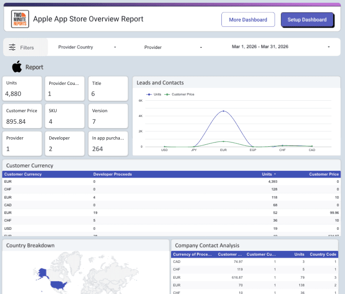Click the Setup Dashboard button
The height and width of the screenshot is (294, 345).
[307, 20]
